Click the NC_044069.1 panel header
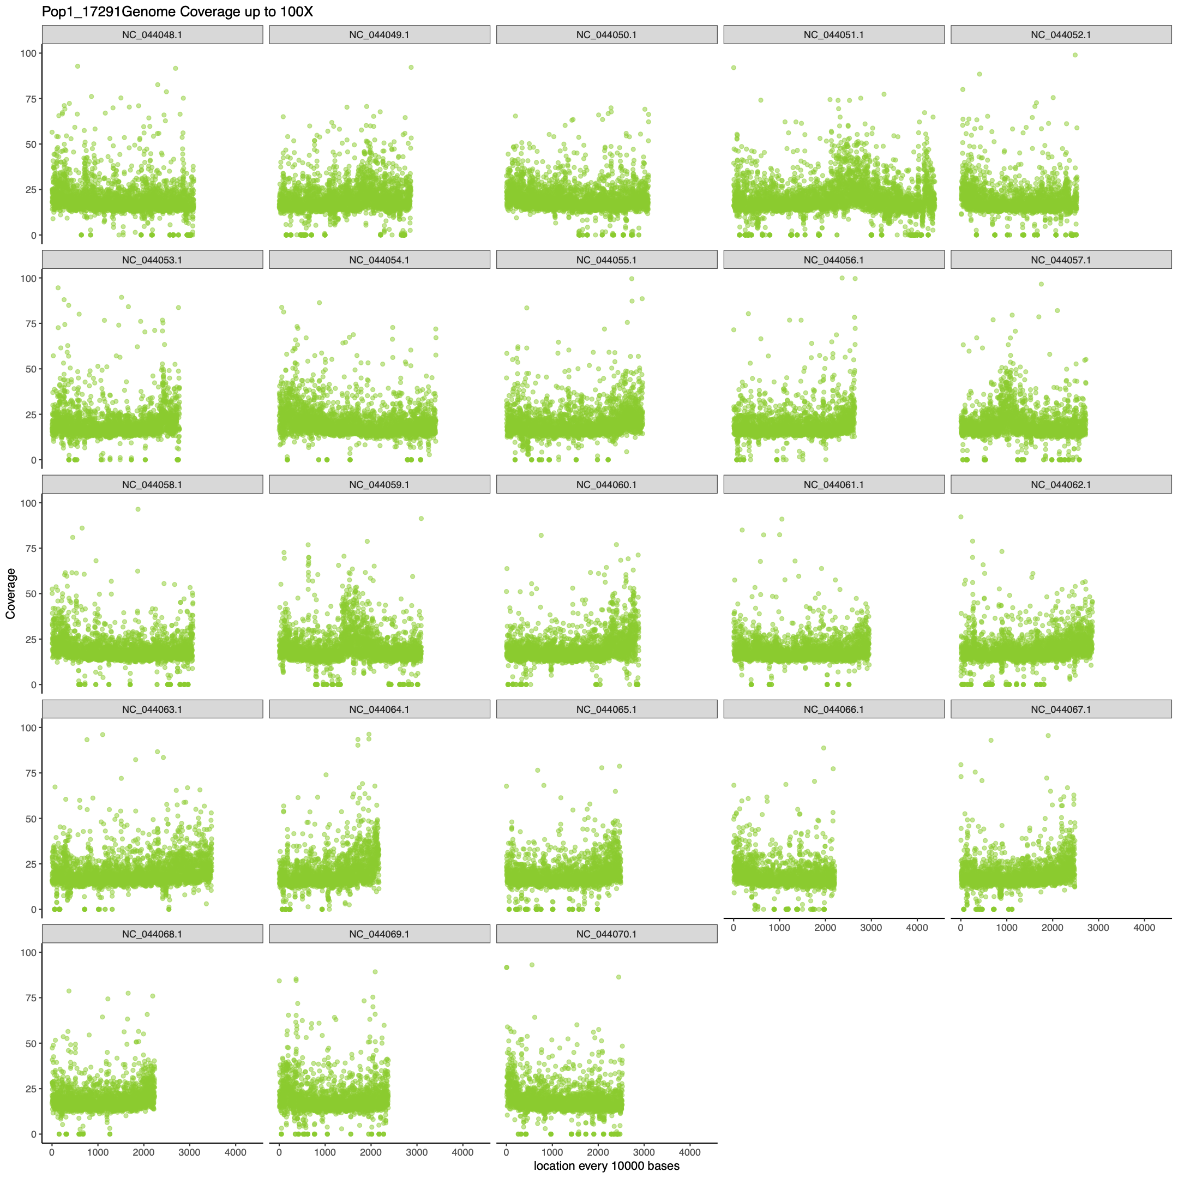This screenshot has height=1178, width=1178. coord(379,934)
